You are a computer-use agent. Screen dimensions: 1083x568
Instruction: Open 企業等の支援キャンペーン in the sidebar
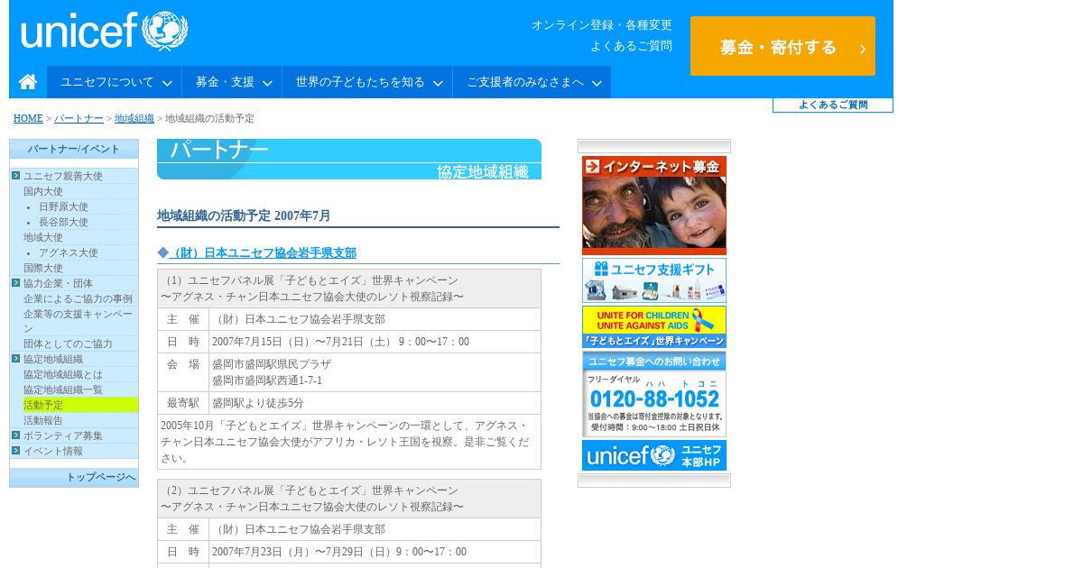click(78, 321)
